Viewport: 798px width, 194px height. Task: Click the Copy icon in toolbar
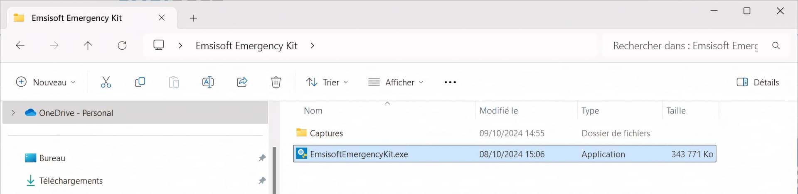tap(140, 82)
